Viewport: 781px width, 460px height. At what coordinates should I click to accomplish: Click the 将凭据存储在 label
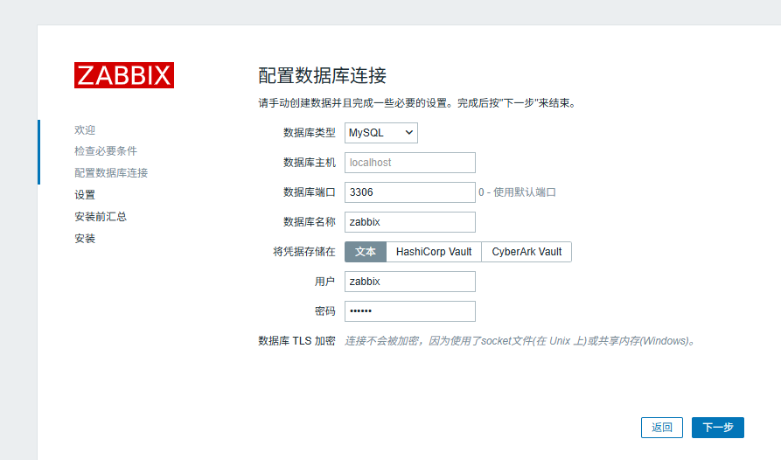click(304, 252)
